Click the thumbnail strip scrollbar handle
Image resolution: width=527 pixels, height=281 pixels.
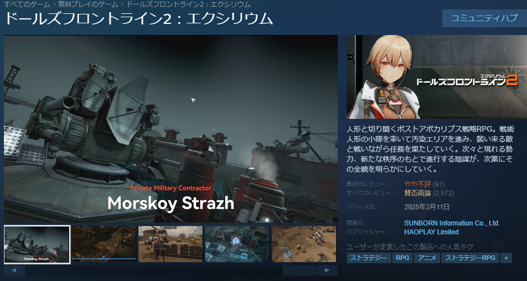(x=299, y=270)
